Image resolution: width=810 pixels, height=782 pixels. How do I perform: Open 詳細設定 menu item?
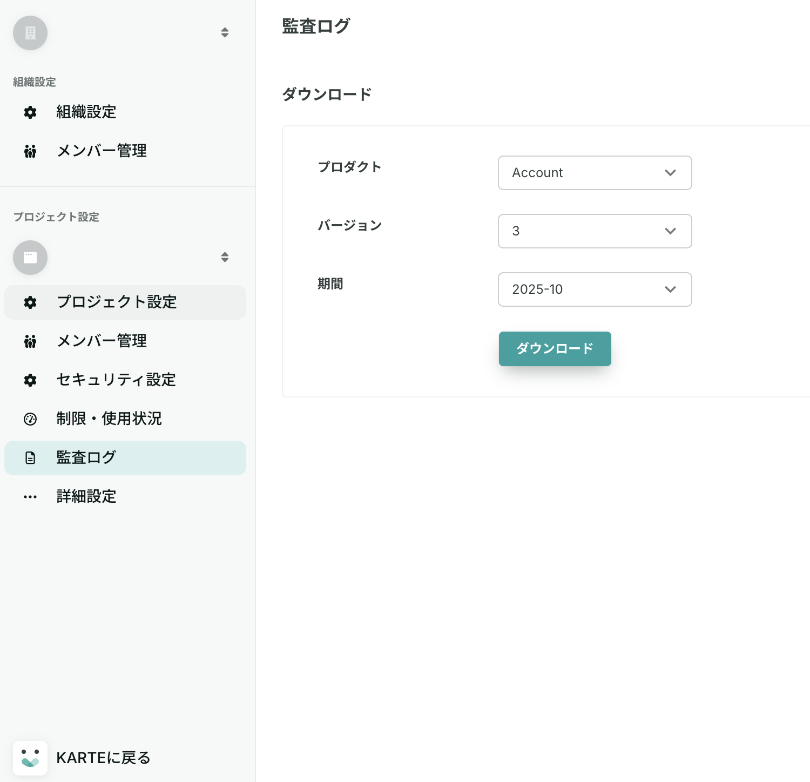125,497
